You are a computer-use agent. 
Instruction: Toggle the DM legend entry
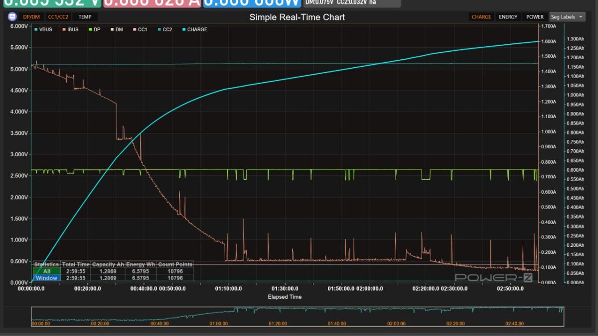[x=117, y=29]
